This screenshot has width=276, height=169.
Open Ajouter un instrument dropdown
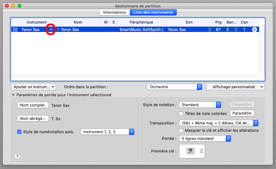pos(33,86)
